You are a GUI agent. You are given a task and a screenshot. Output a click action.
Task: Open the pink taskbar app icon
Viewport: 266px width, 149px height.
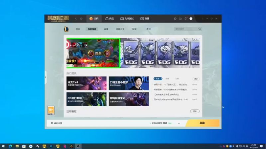(x=65, y=146)
